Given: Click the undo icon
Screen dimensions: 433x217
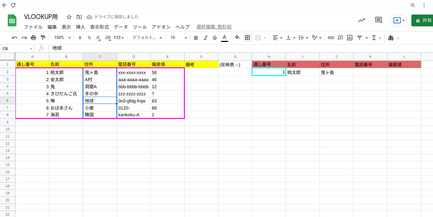Looking at the screenshot, I should click(x=14, y=38).
